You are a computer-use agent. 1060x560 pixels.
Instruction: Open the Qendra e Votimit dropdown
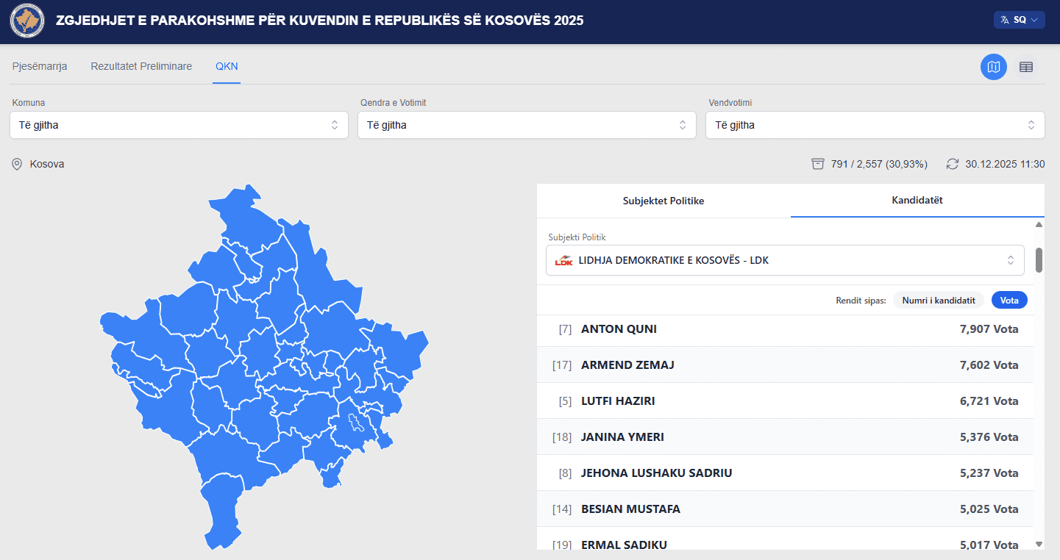pyautogui.click(x=527, y=125)
